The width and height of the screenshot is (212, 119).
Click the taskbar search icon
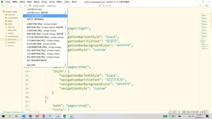pos(10,116)
